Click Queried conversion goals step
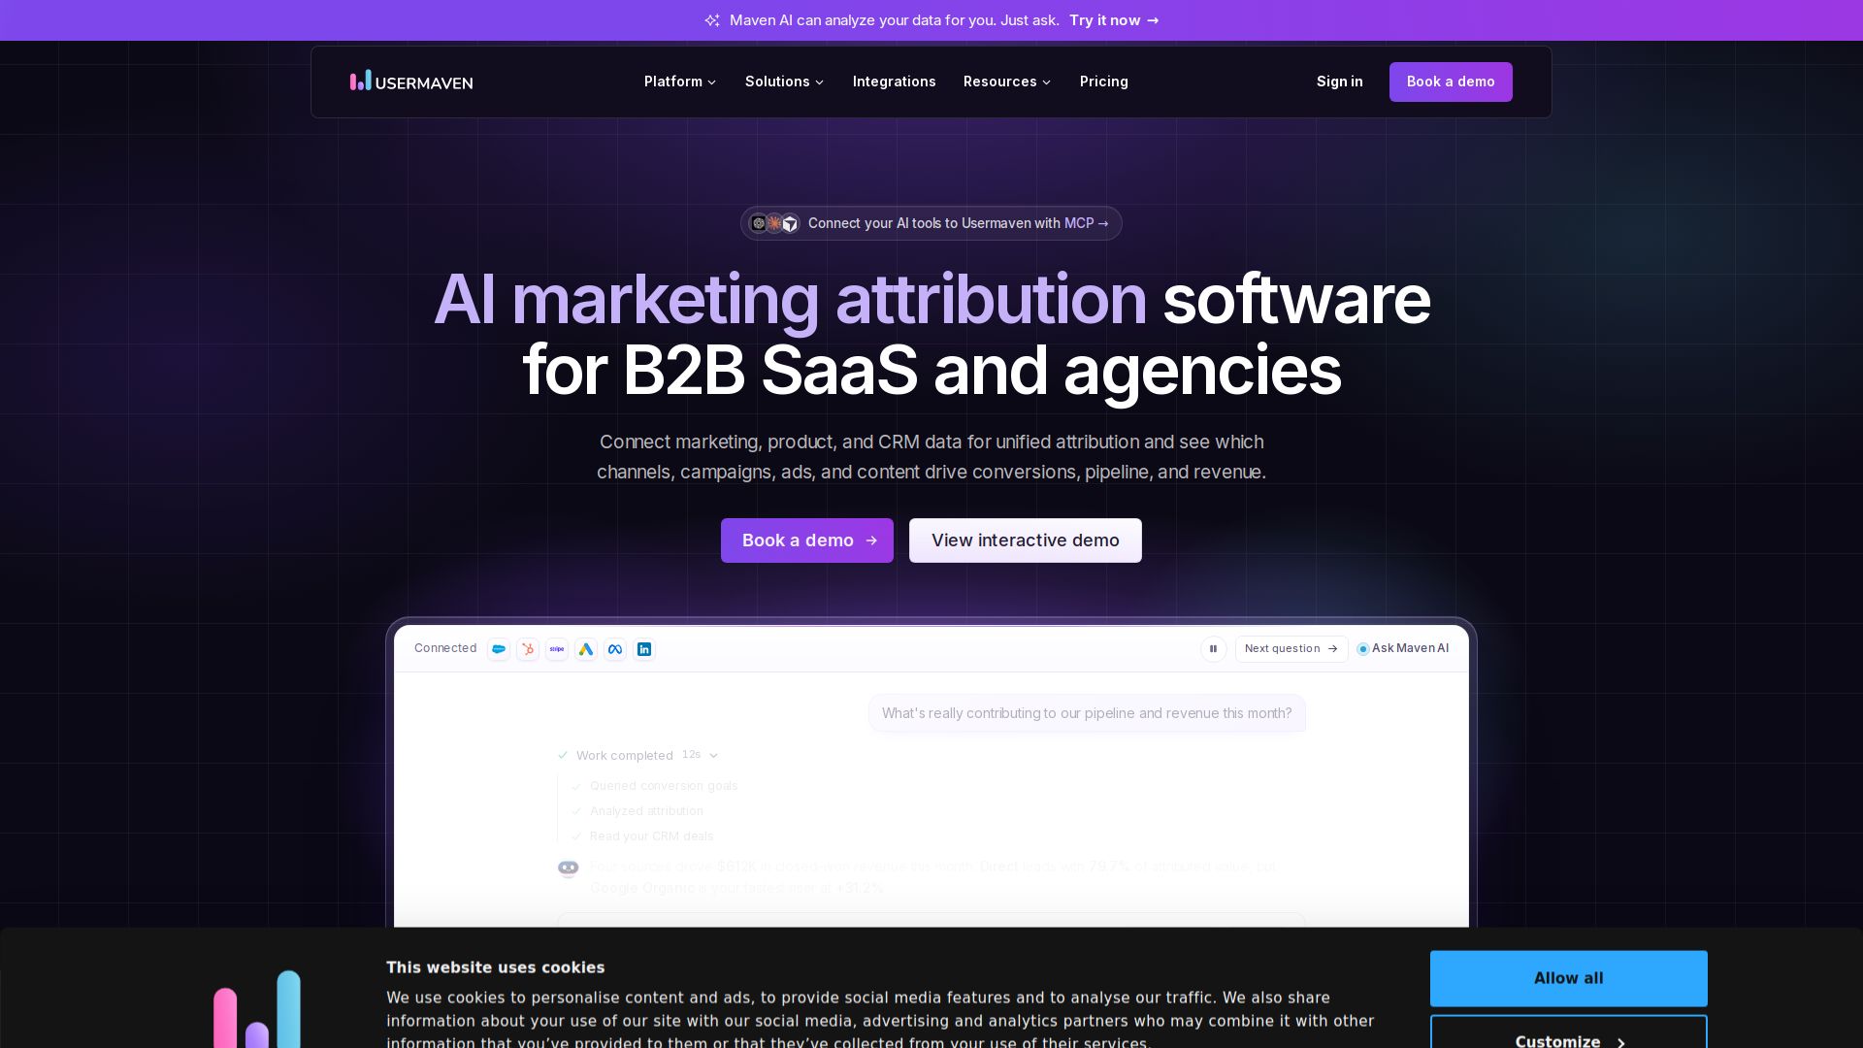Viewport: 1863px width, 1048px height. [664, 786]
